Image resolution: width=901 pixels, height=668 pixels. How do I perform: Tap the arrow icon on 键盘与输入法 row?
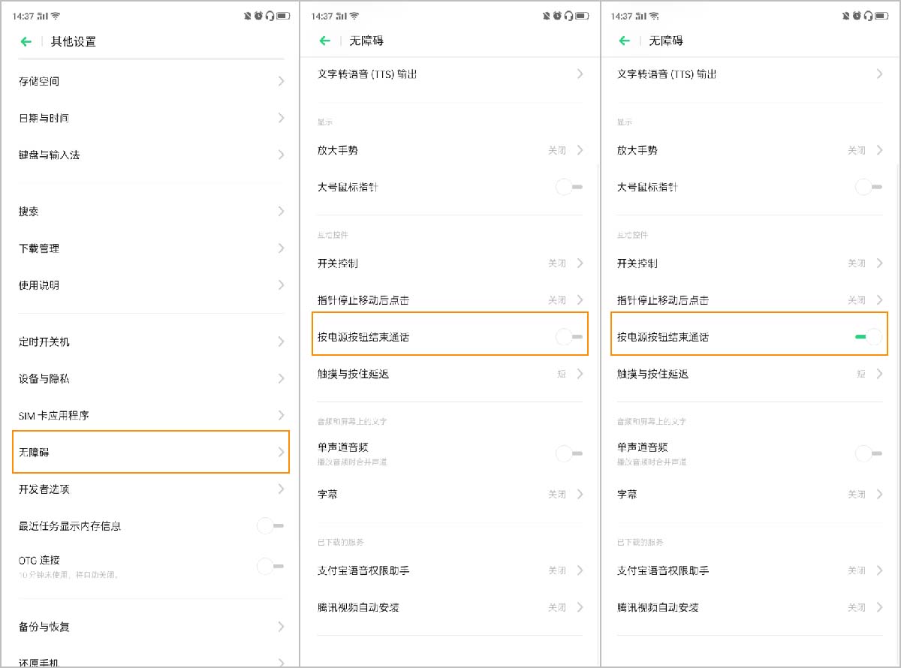[281, 155]
